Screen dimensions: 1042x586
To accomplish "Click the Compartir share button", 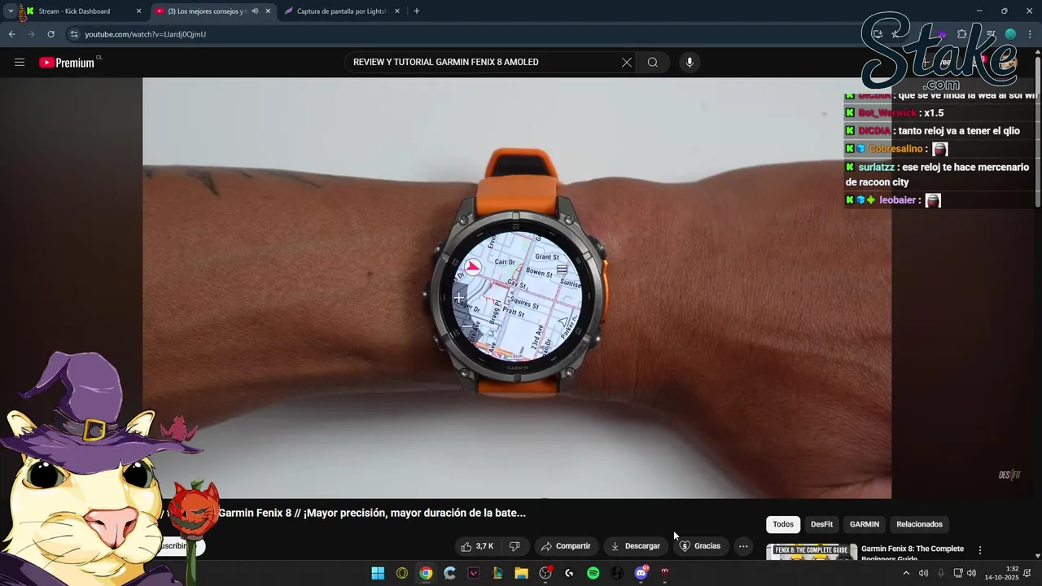I will pyautogui.click(x=566, y=546).
